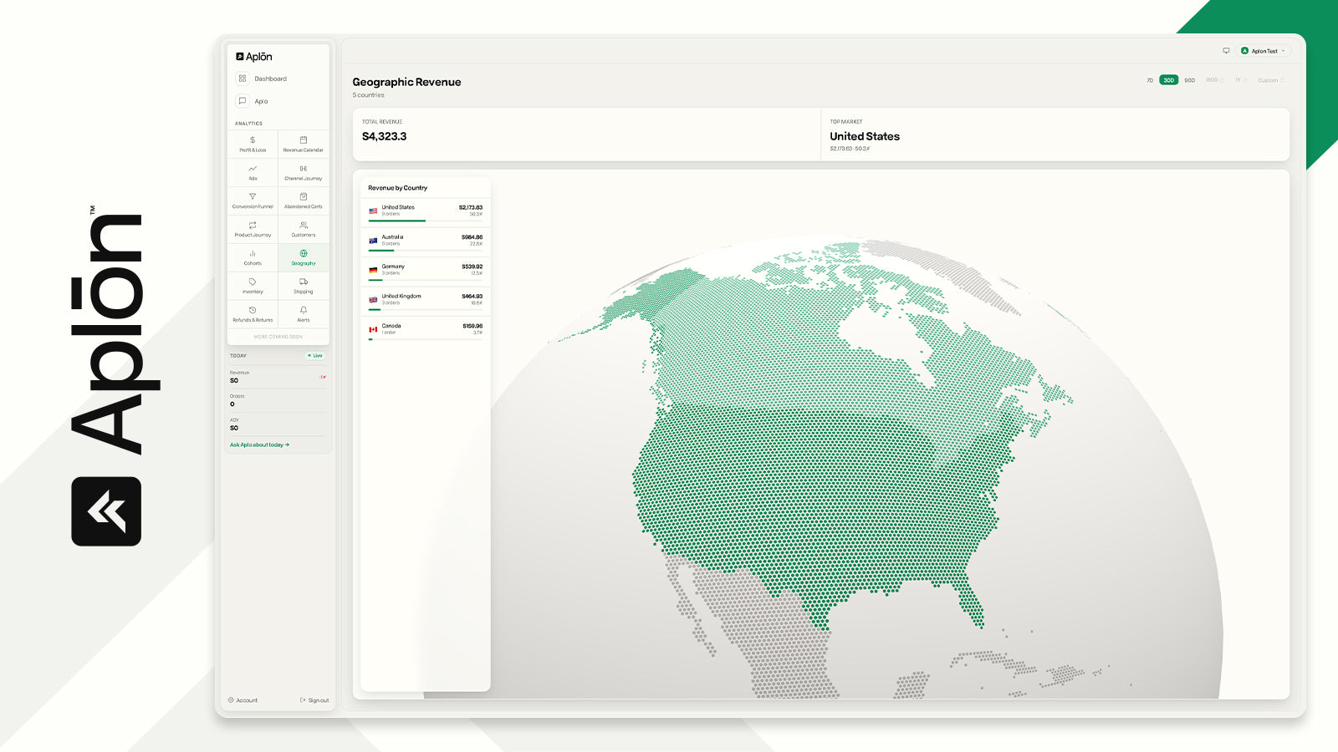Click the Total Revenue value $4,323.3
The image size is (1338, 752).
coord(384,136)
